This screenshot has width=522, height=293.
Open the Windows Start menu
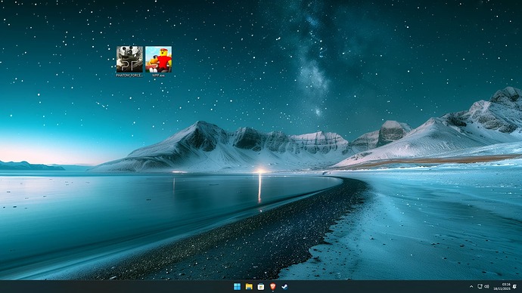point(237,286)
